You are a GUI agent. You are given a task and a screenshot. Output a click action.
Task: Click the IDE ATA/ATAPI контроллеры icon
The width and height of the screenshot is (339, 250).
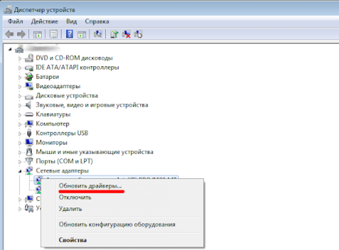tap(29, 68)
